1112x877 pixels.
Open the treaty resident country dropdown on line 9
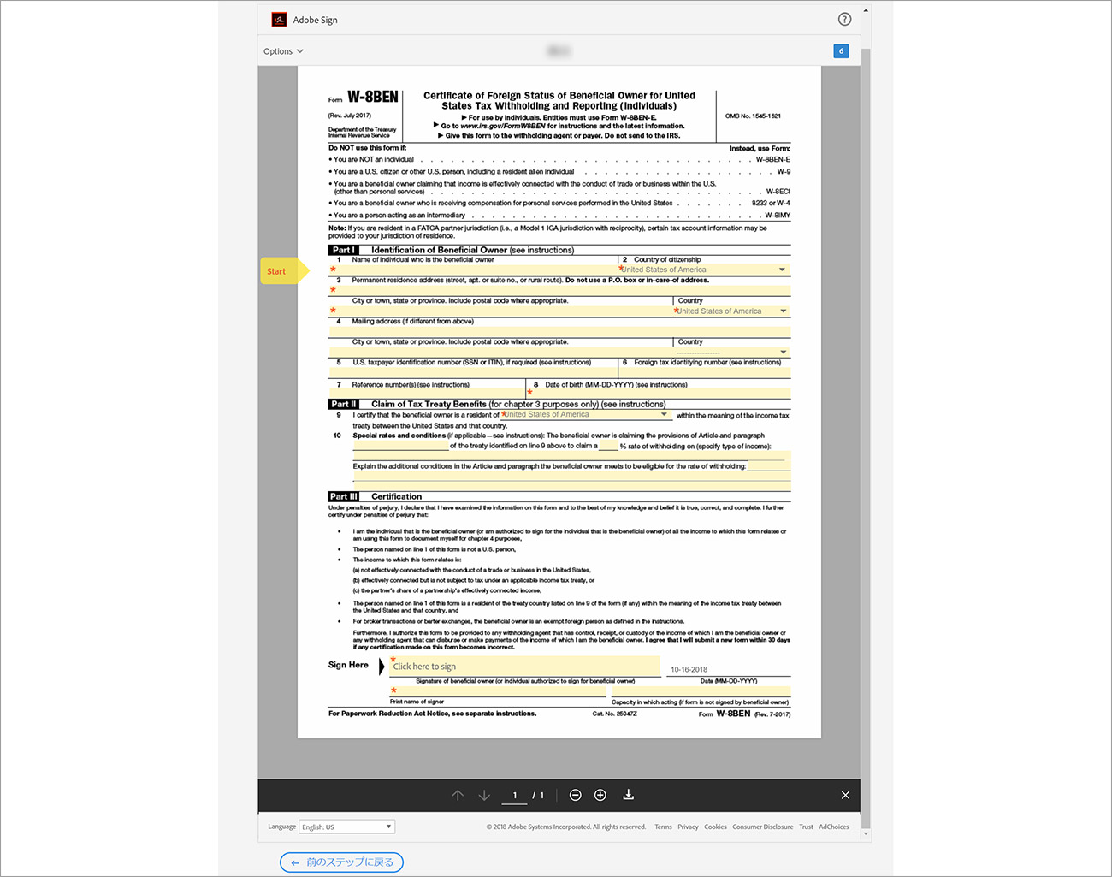(x=586, y=415)
